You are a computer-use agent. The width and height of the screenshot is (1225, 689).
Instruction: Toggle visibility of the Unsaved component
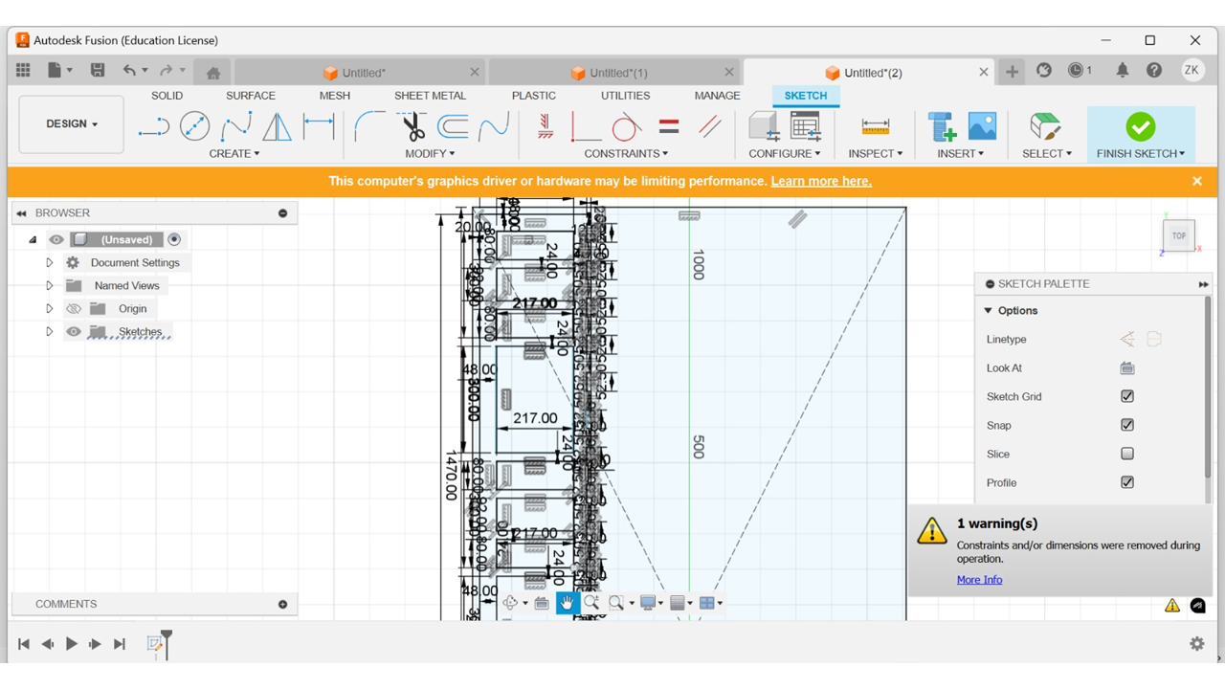[x=56, y=239]
